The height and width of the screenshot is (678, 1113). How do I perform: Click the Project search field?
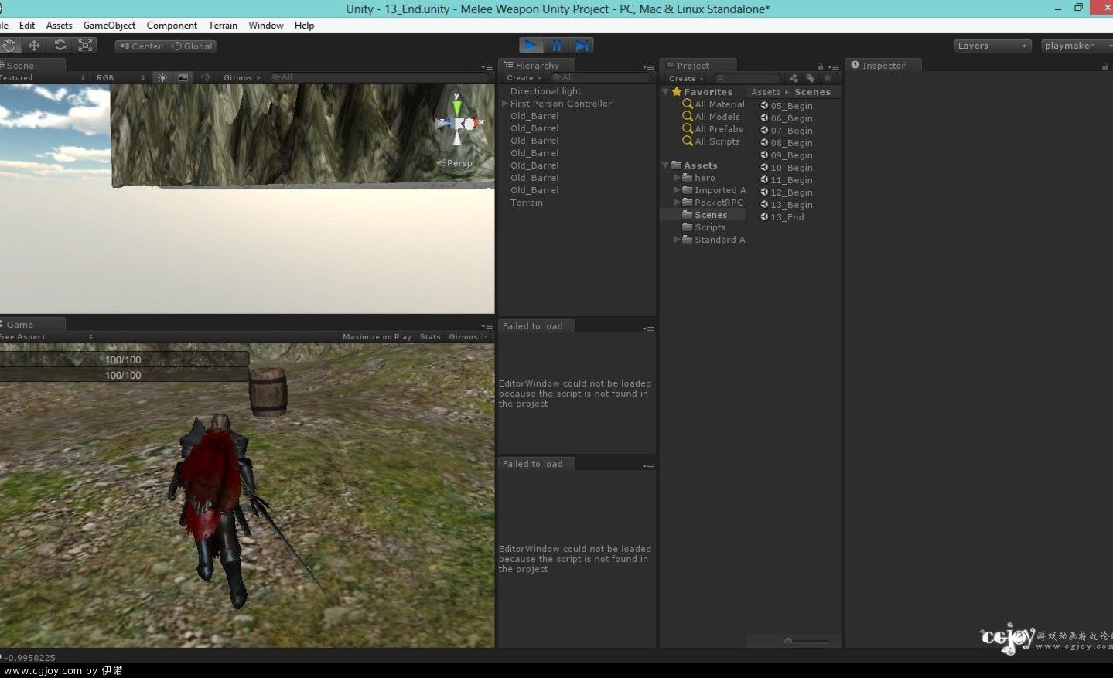pos(747,78)
